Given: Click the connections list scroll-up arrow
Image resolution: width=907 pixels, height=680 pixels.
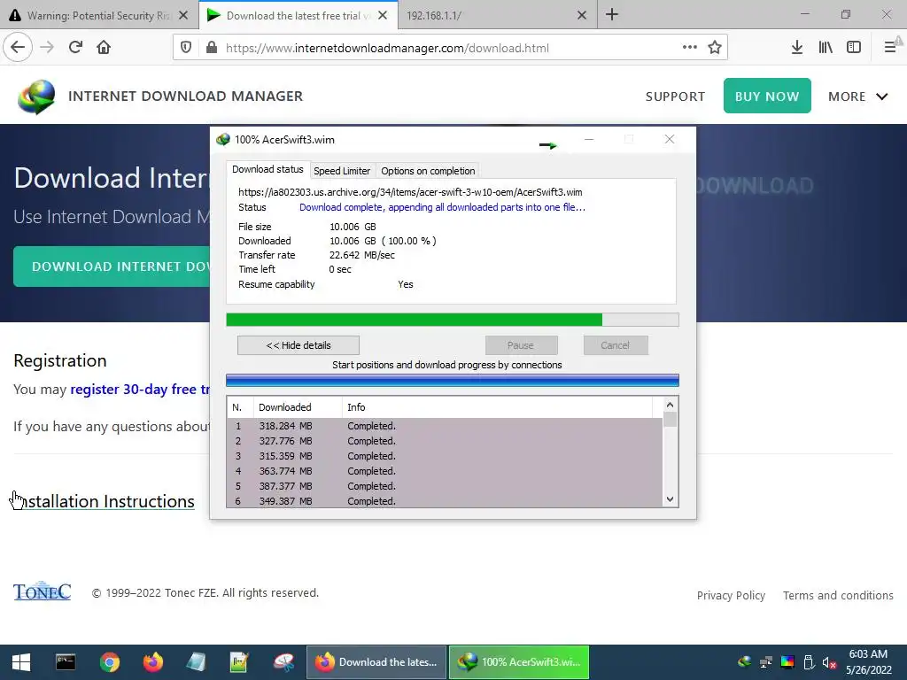Looking at the screenshot, I should (670, 405).
